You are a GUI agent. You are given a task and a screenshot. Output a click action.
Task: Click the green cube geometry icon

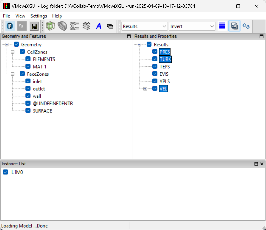click(x=50, y=26)
